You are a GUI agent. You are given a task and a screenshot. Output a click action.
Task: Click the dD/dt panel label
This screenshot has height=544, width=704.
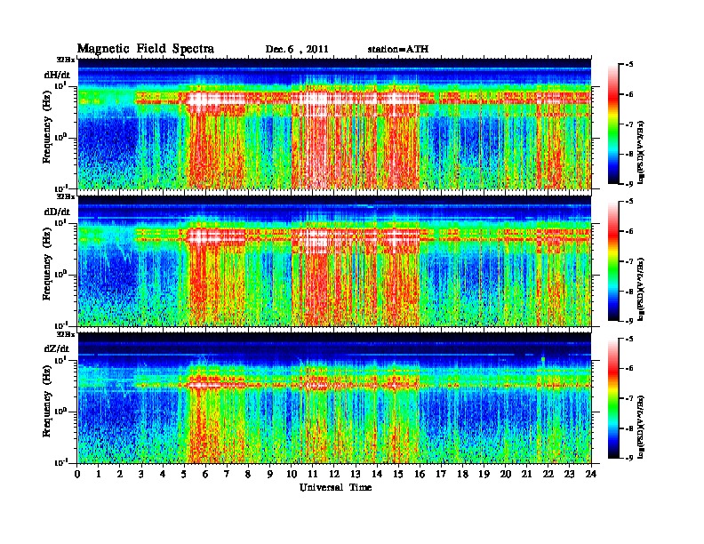point(57,212)
